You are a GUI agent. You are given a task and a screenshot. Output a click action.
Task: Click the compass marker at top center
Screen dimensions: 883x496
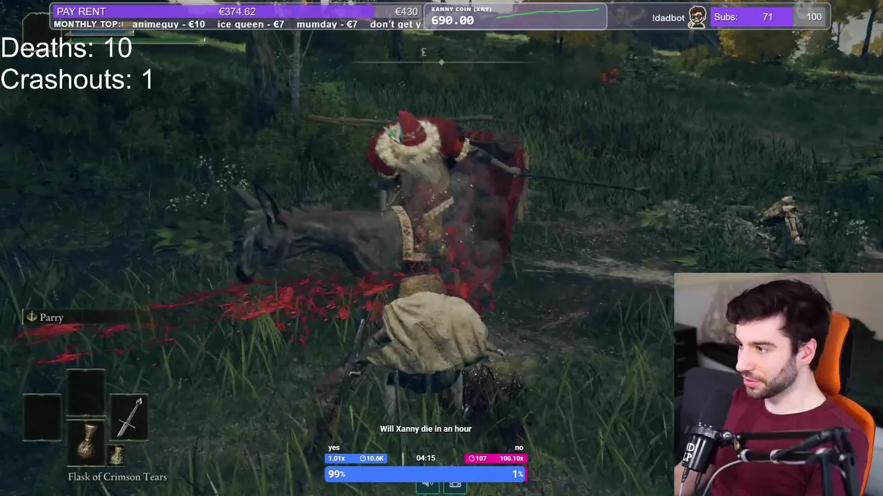(x=441, y=62)
